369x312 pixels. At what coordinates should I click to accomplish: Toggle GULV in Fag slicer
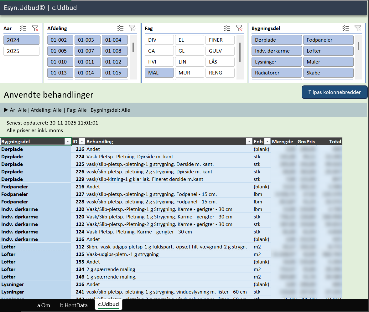coord(220,51)
